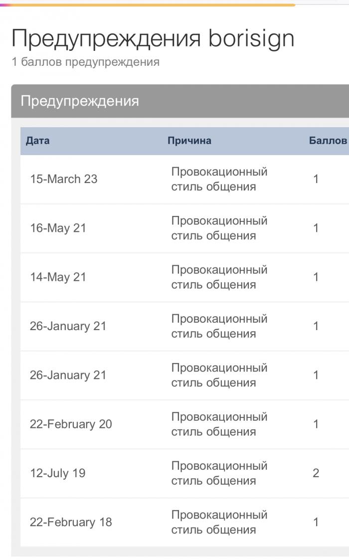
Task: Click the 2 points value for 12-July 19
Action: coord(316,473)
